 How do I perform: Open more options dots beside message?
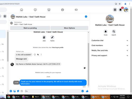[41, 55]
